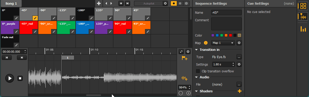Open Map settings gear

point(239,43)
